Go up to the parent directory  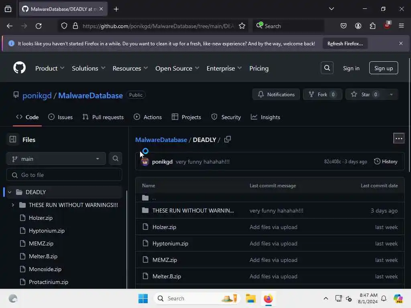click(x=154, y=198)
